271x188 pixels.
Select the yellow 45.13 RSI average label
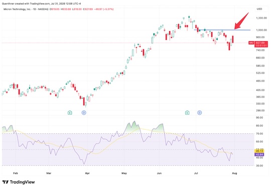259,151
